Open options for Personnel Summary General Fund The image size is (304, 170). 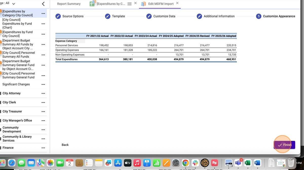[x=43, y=76]
